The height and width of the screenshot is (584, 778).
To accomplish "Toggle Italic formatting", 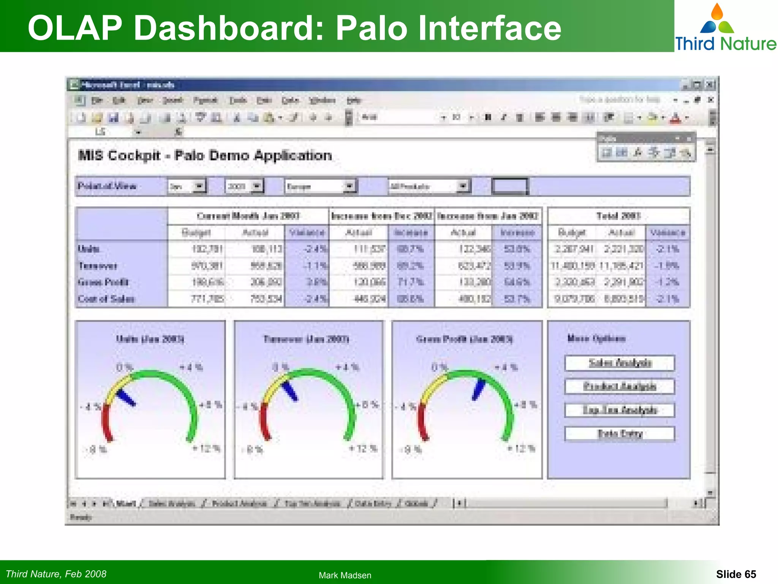I will 504,117.
